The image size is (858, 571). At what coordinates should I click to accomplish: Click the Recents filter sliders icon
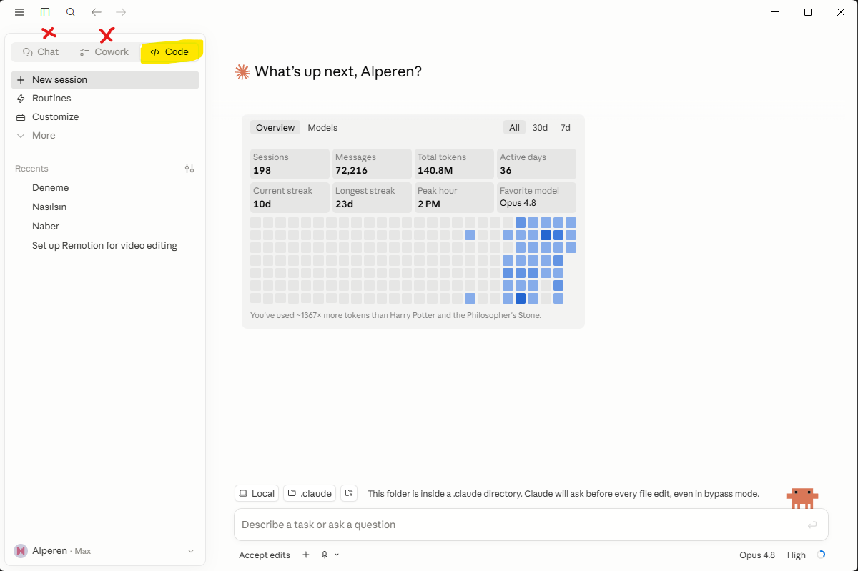pyautogui.click(x=189, y=169)
